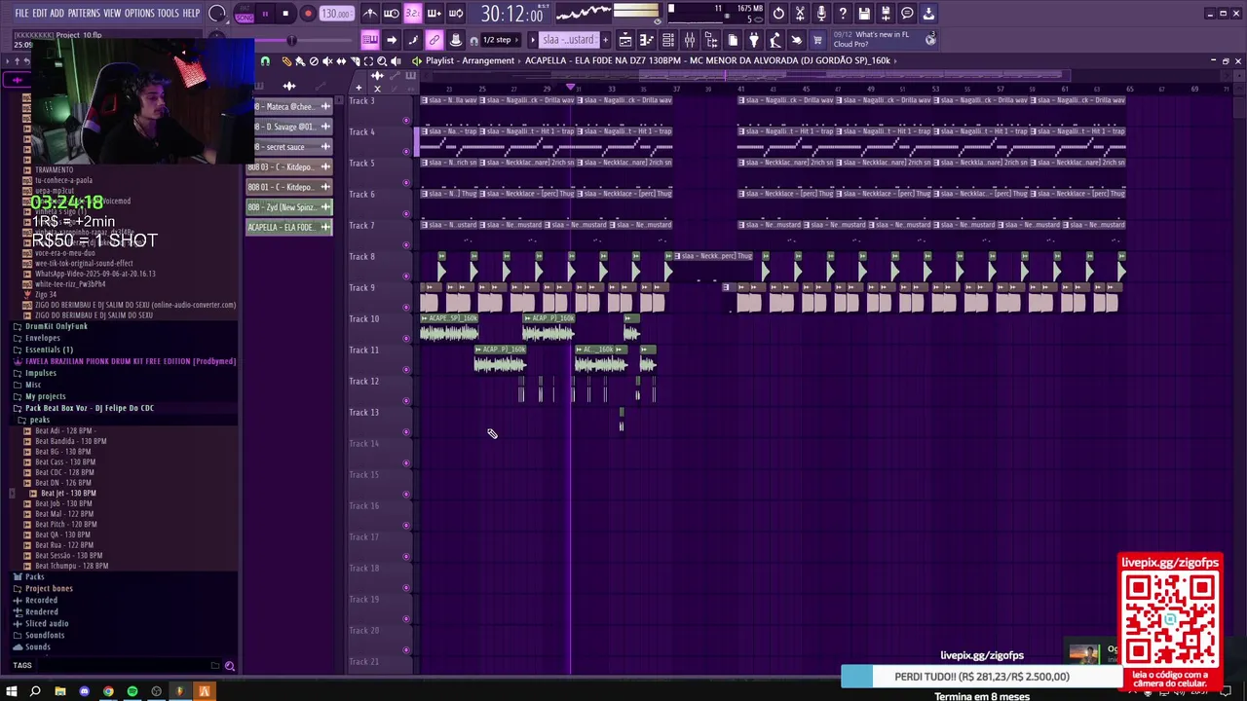Select the zoom tool in playlist toolbar
Screen dimensions: 1247x701
coord(382,61)
